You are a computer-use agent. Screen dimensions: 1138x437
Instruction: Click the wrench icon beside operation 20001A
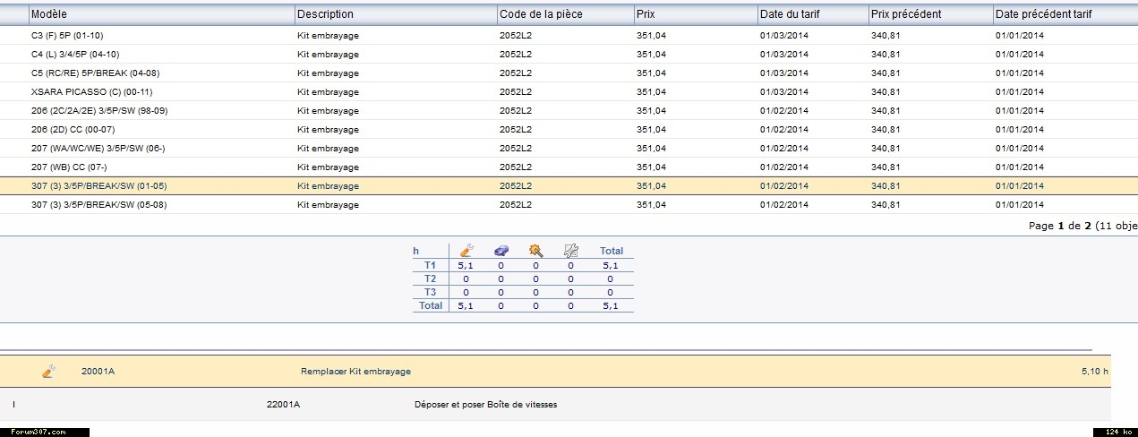click(x=49, y=371)
